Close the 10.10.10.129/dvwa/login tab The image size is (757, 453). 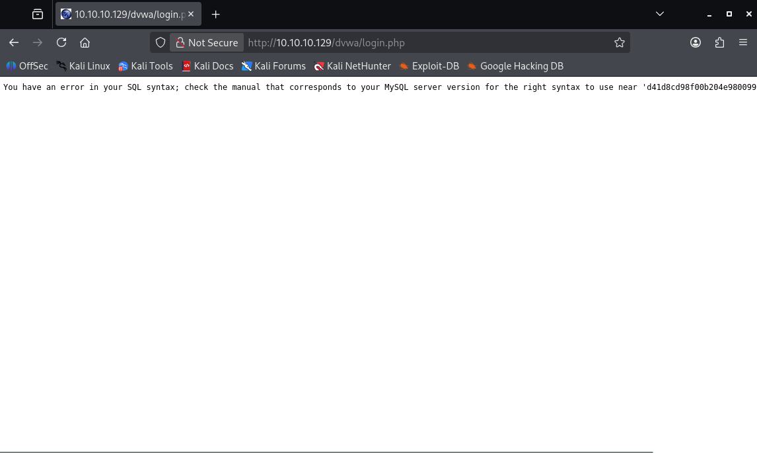(x=191, y=14)
